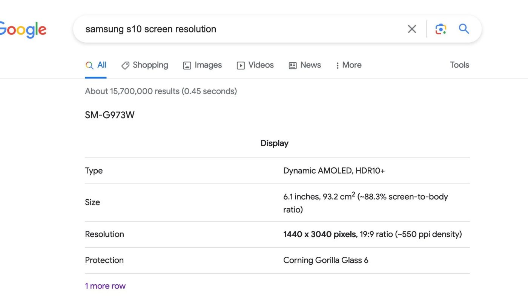
Task: Click the 'Type' row label
Action: pyautogui.click(x=94, y=171)
